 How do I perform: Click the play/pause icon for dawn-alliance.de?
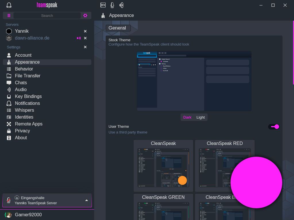point(79,38)
